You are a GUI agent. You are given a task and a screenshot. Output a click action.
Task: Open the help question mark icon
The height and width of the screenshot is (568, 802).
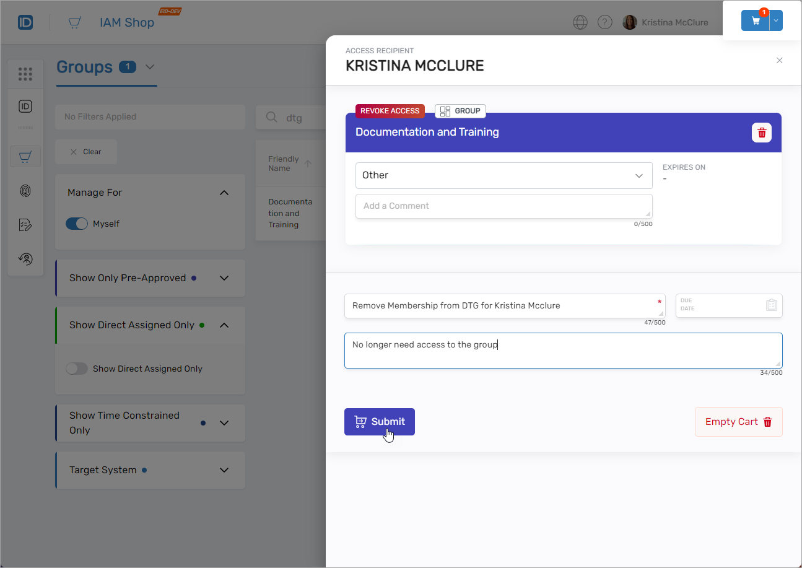[604, 22]
